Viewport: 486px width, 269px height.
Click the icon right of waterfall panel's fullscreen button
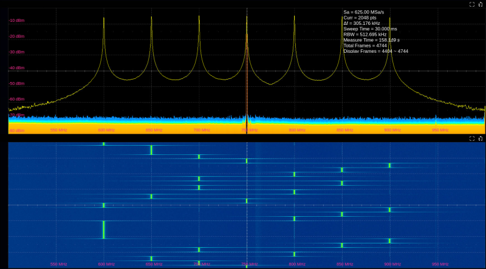481,138
